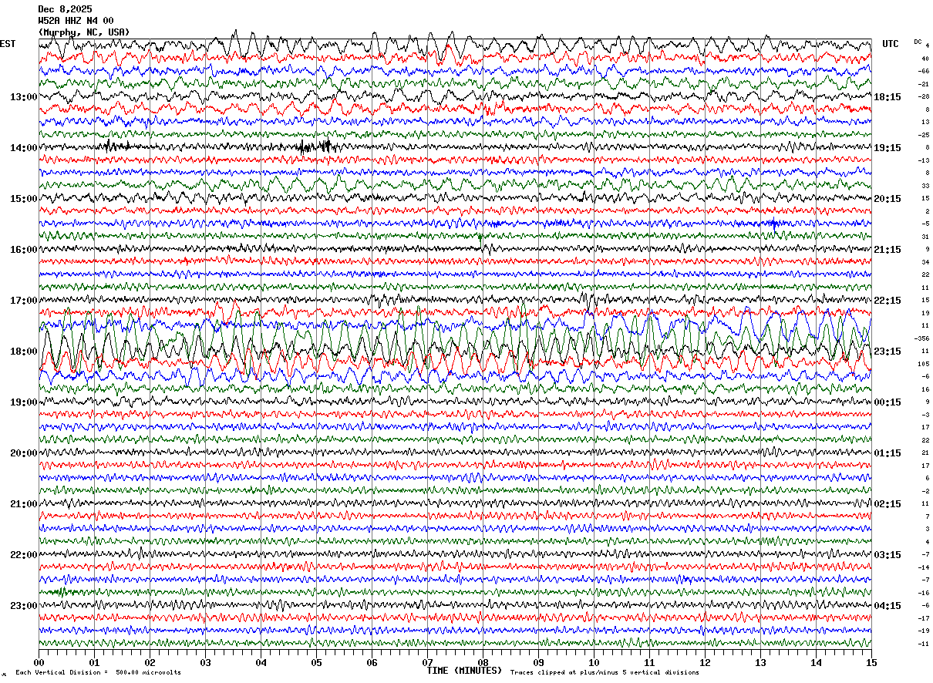
Task: Click minute 10 on the time axis
Action: 594,662
